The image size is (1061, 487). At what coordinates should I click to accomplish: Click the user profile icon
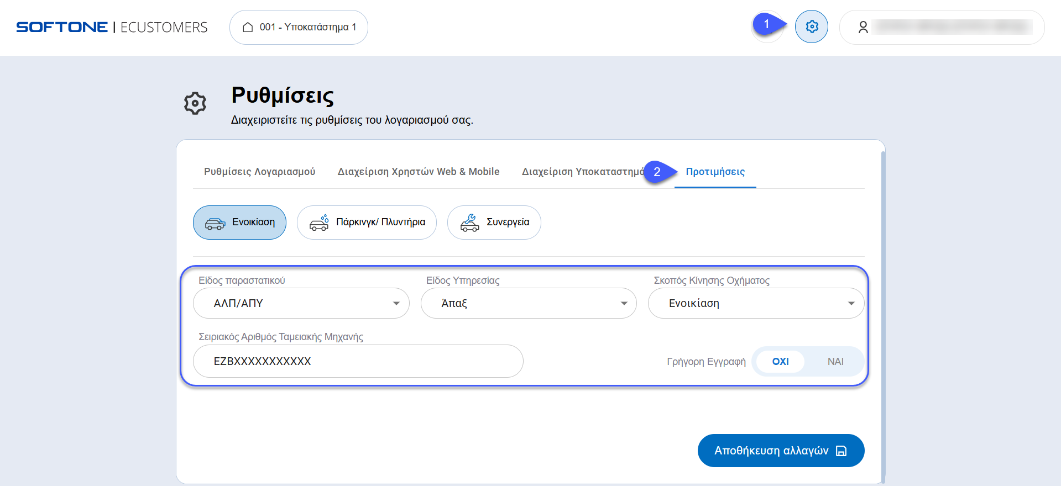[x=863, y=27]
